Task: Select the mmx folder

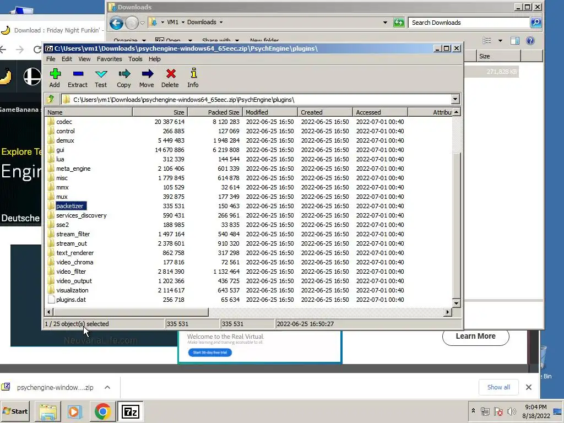Action: click(x=62, y=187)
